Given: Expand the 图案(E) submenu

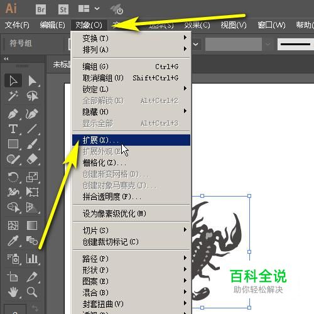Looking at the screenshot, I should click(x=131, y=281).
